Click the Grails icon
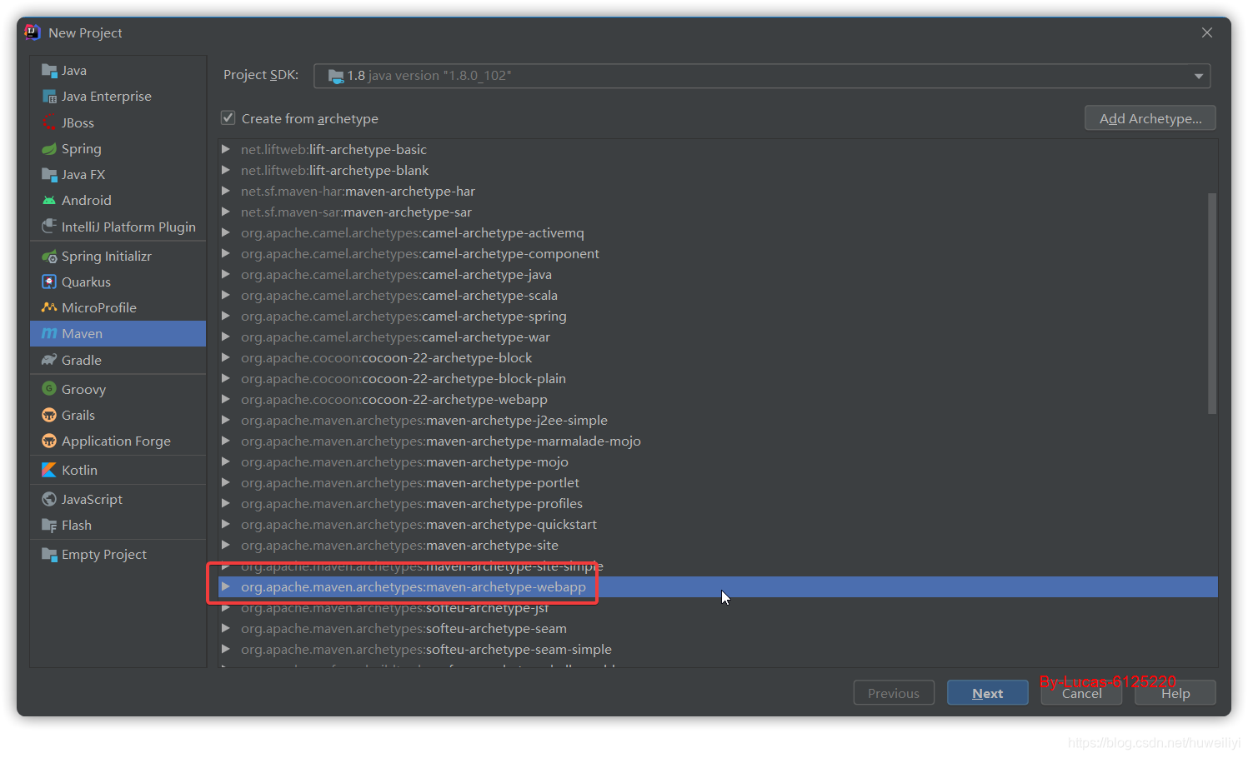This screenshot has height=758, width=1248. coord(49,415)
